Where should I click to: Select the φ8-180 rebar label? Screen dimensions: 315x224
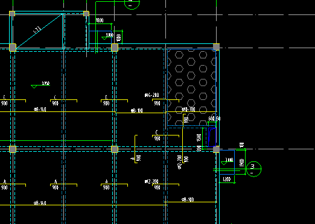[188, 199]
